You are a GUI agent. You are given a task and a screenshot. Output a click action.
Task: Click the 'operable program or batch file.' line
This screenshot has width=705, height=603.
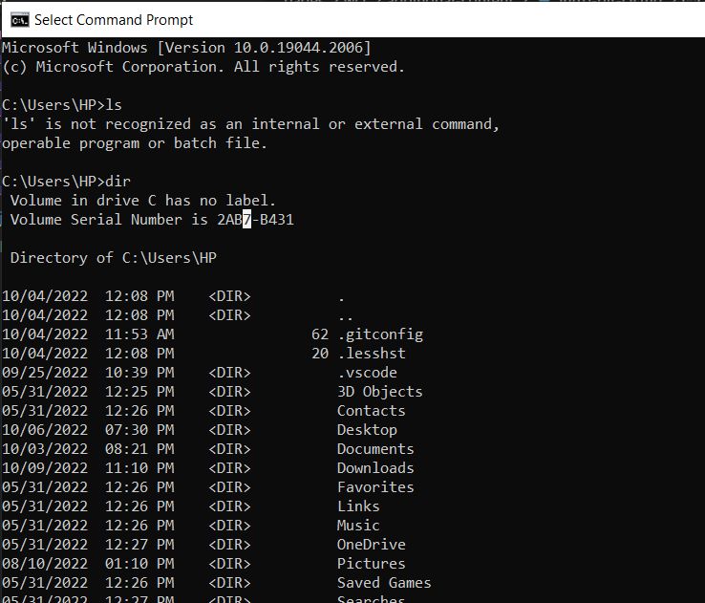pyautogui.click(x=135, y=143)
